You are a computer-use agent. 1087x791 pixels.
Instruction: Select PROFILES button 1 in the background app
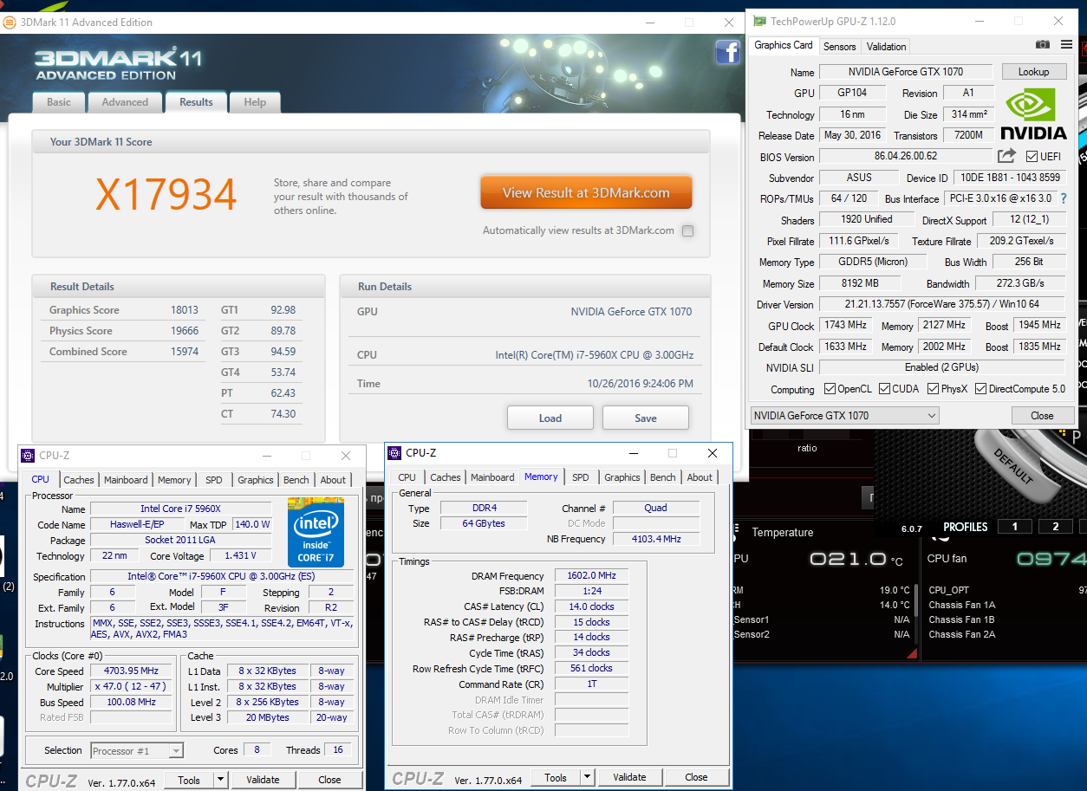tap(1015, 527)
